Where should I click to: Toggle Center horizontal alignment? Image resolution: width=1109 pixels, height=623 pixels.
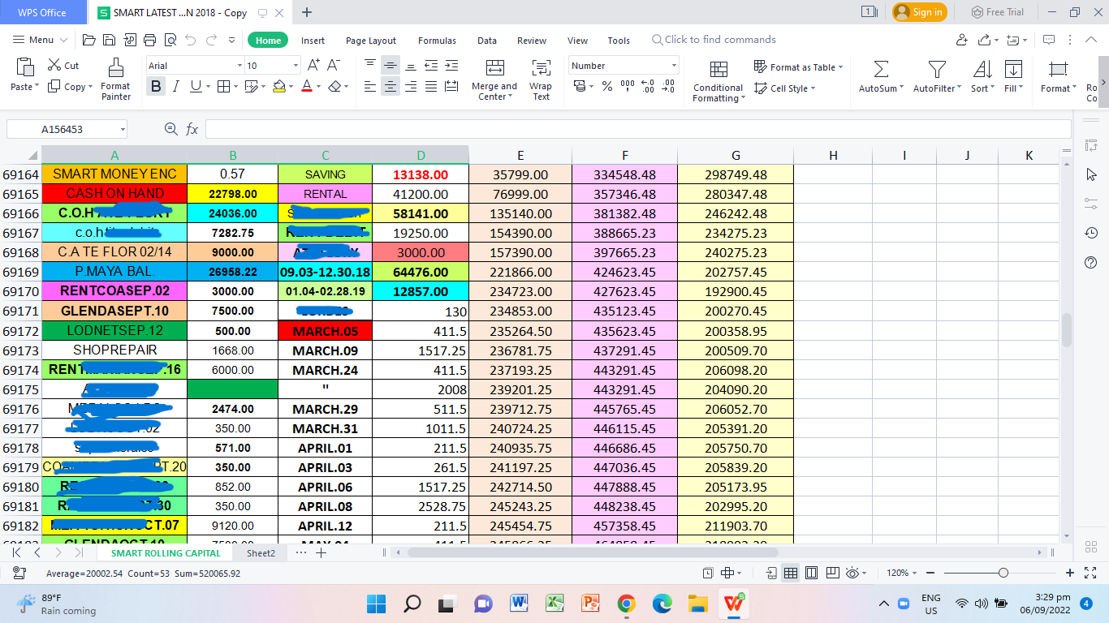(391, 86)
